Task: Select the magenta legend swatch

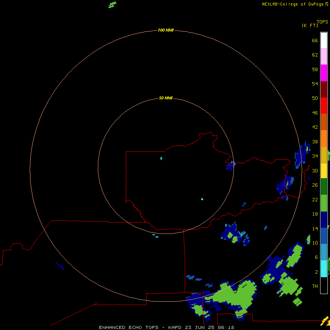Action: pos(324,73)
